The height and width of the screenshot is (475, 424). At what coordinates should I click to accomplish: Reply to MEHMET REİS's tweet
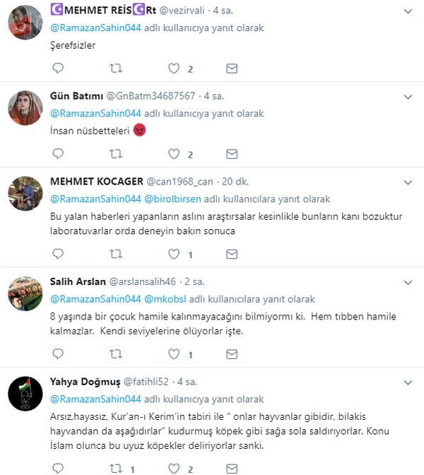(58, 68)
